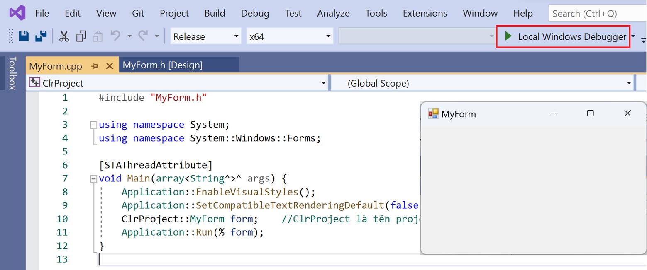The image size is (647, 270).
Task: Expand the Global Scope dropdown
Action: tap(629, 83)
